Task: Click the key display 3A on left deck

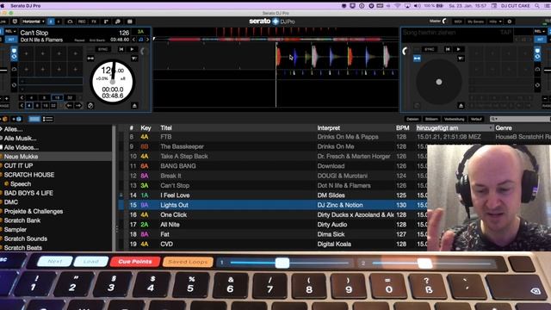Action: 140,32
